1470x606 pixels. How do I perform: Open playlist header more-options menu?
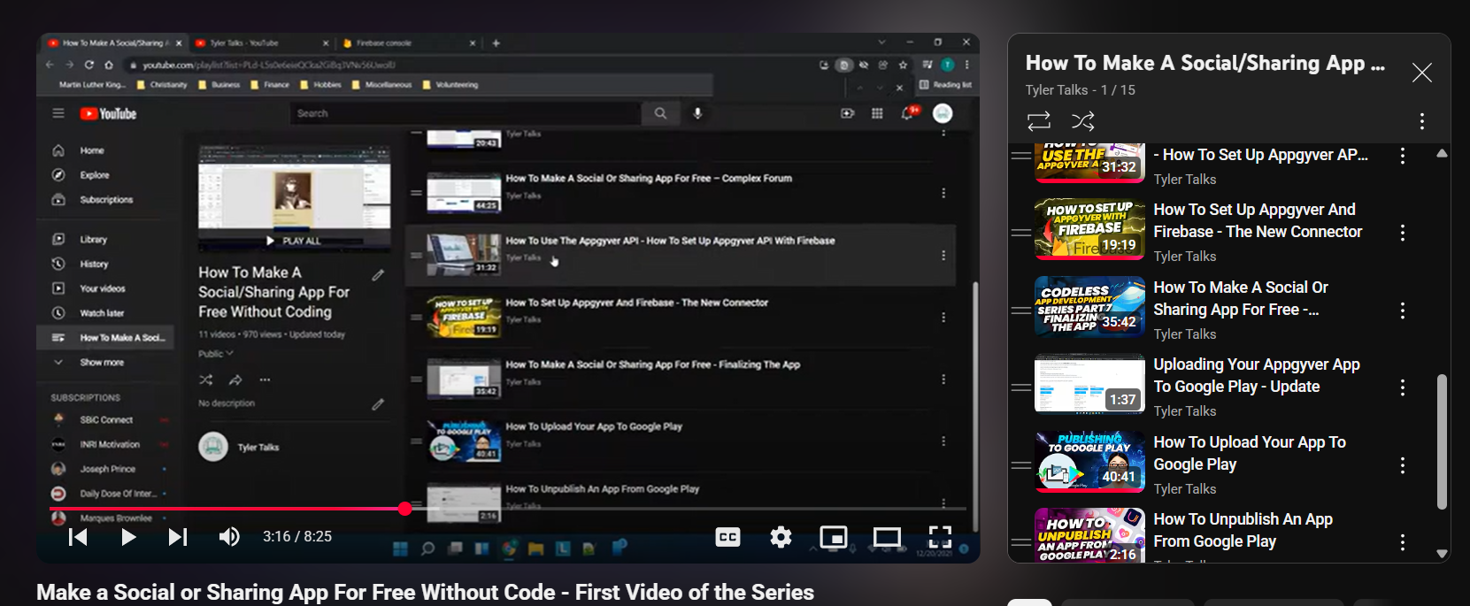pos(1422,121)
